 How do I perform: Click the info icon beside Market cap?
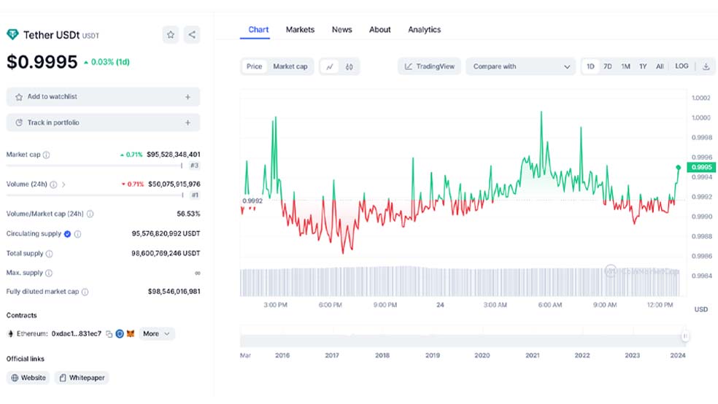tap(47, 155)
